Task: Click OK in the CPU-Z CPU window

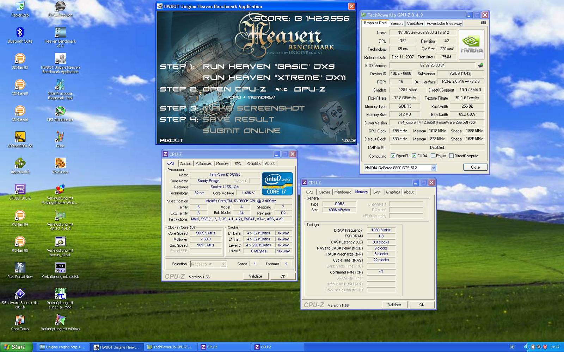Action: pyautogui.click(x=283, y=276)
